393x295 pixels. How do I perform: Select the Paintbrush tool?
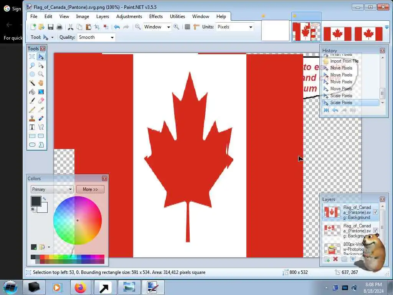[32, 101]
